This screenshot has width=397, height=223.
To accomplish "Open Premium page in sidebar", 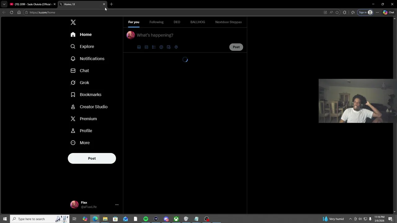I will click(x=84, y=119).
